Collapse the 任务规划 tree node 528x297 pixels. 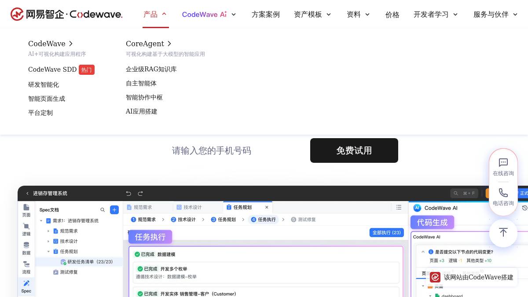pos(48,252)
